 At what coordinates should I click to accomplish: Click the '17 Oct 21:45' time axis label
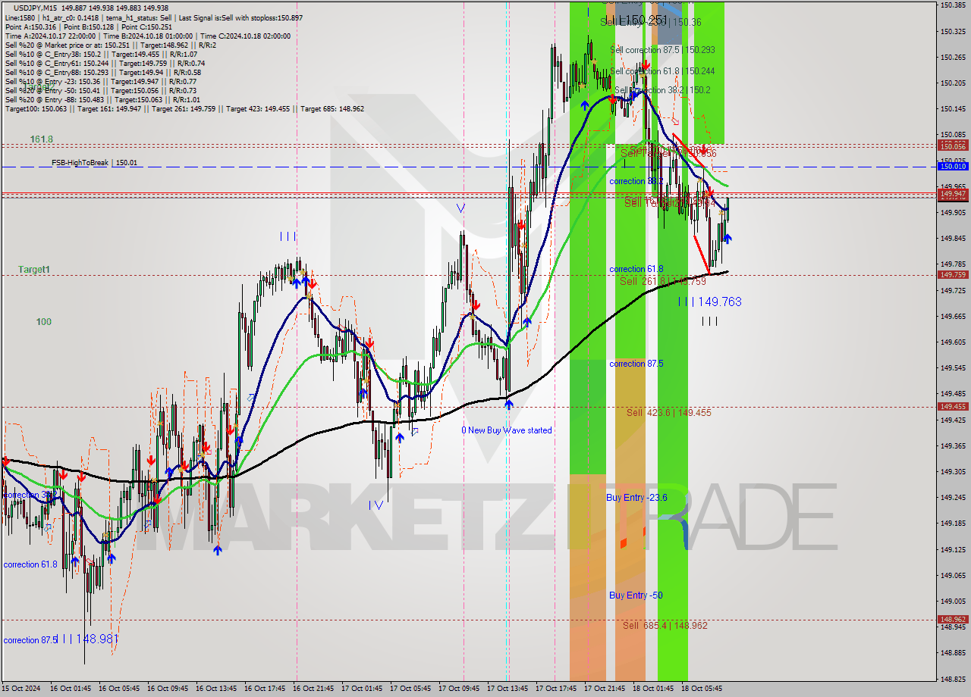pyautogui.click(x=605, y=689)
